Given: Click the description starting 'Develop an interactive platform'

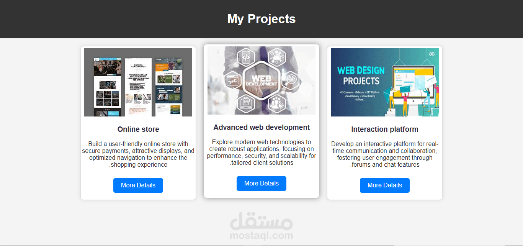Looking at the screenshot, I should (385, 154).
